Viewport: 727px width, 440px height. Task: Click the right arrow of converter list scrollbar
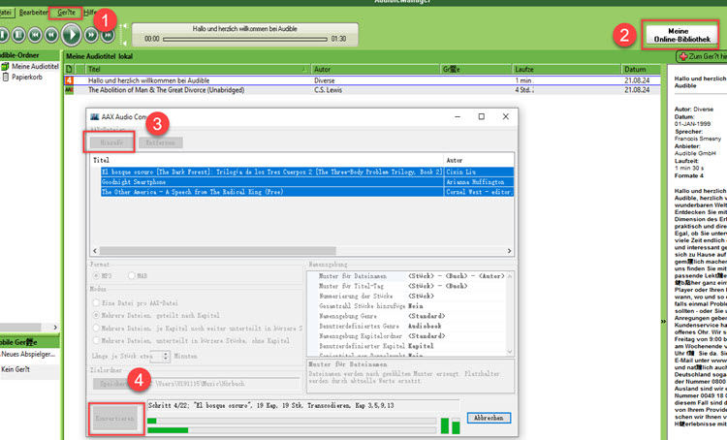pyautogui.click(x=509, y=251)
